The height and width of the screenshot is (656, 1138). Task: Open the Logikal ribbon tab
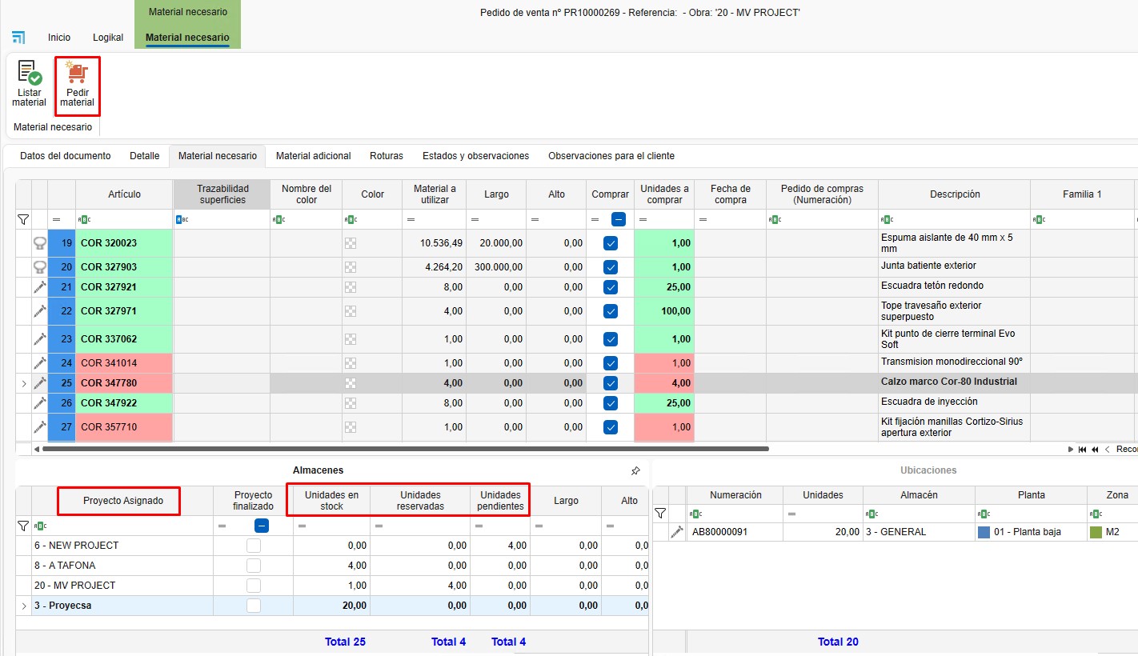pos(108,38)
